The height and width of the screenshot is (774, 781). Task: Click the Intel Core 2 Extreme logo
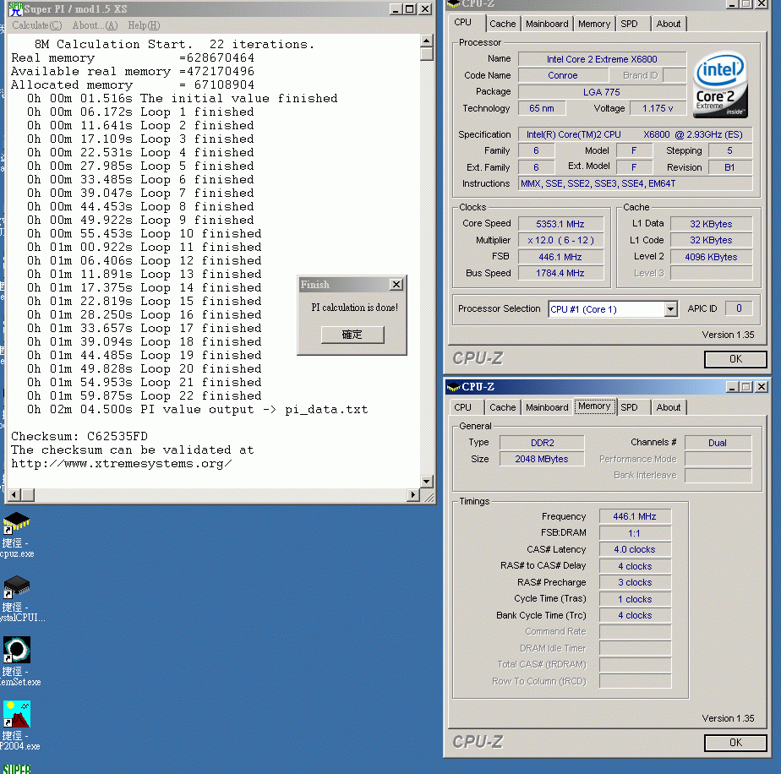tap(720, 85)
